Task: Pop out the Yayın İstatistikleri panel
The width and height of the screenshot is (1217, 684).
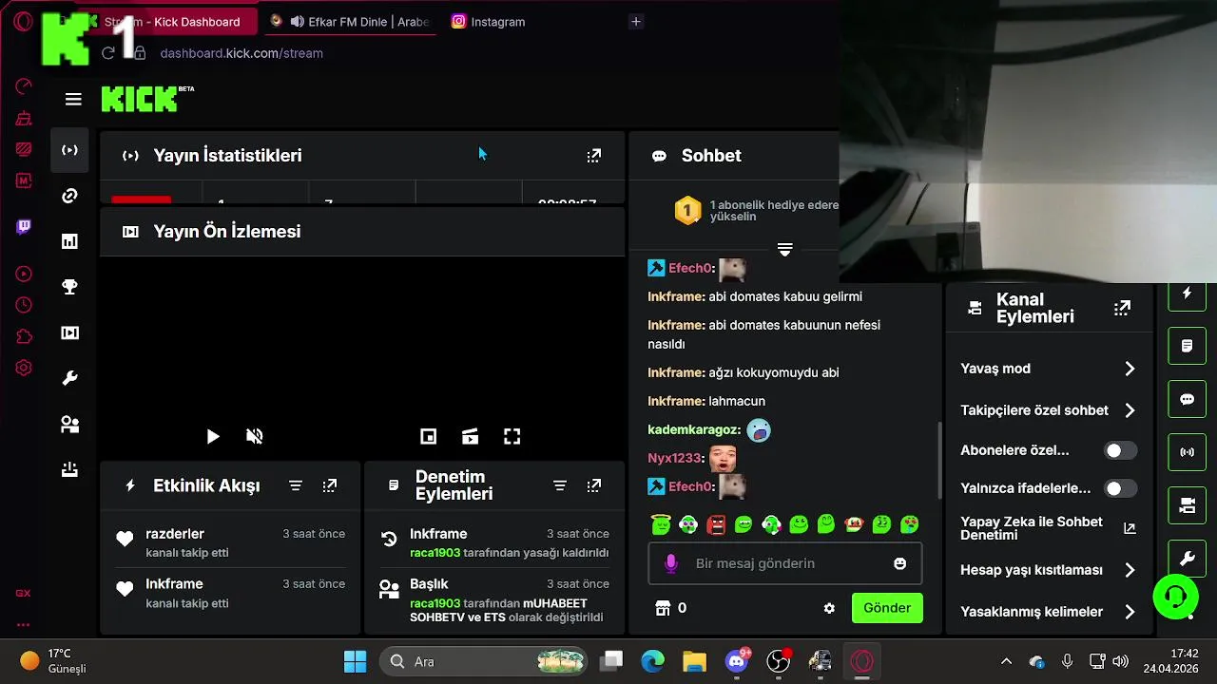Action: [x=594, y=156]
